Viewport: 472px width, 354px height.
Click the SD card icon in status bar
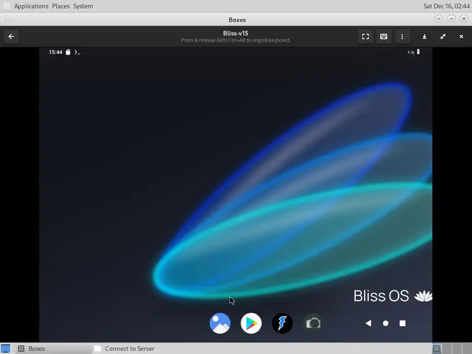(68, 52)
